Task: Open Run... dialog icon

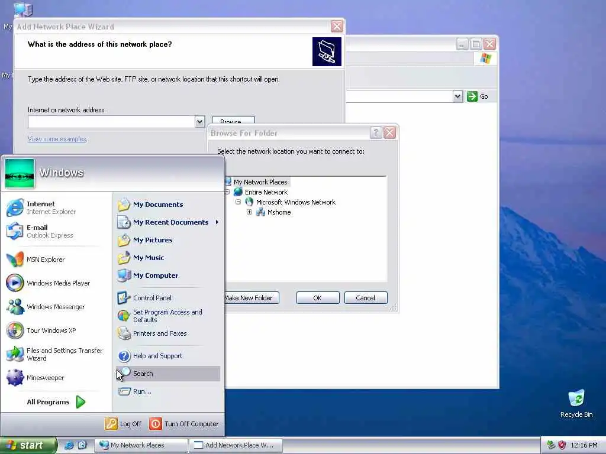Action: click(124, 391)
